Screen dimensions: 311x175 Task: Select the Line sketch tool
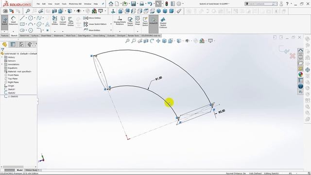22,18
